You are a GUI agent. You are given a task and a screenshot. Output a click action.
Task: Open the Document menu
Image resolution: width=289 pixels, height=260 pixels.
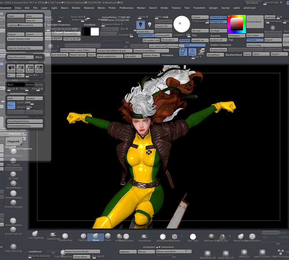[x=5, y=8]
